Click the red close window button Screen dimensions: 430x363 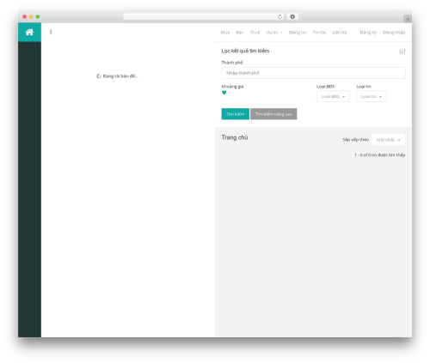(25, 16)
